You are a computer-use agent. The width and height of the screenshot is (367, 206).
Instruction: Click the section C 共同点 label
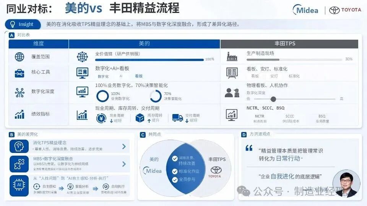click(x=151, y=135)
